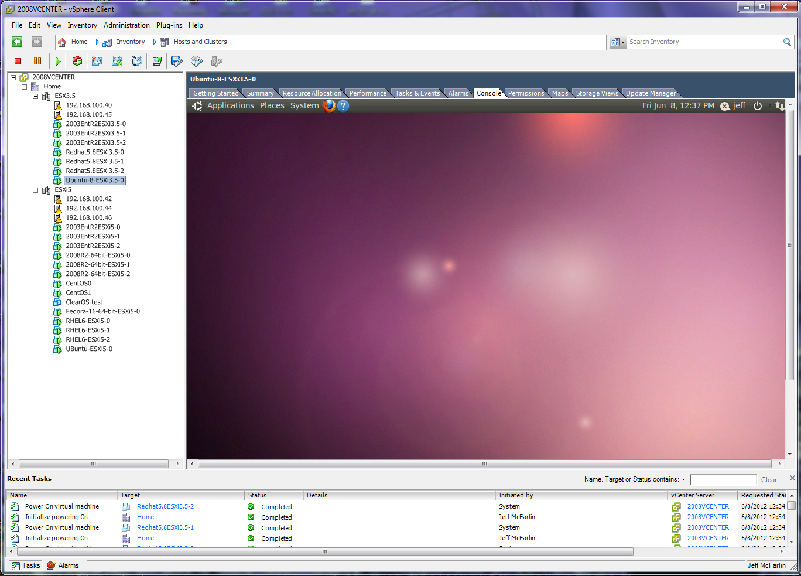Open the Tasks & Events tab
Image resolution: width=801 pixels, height=576 pixels.
(417, 93)
